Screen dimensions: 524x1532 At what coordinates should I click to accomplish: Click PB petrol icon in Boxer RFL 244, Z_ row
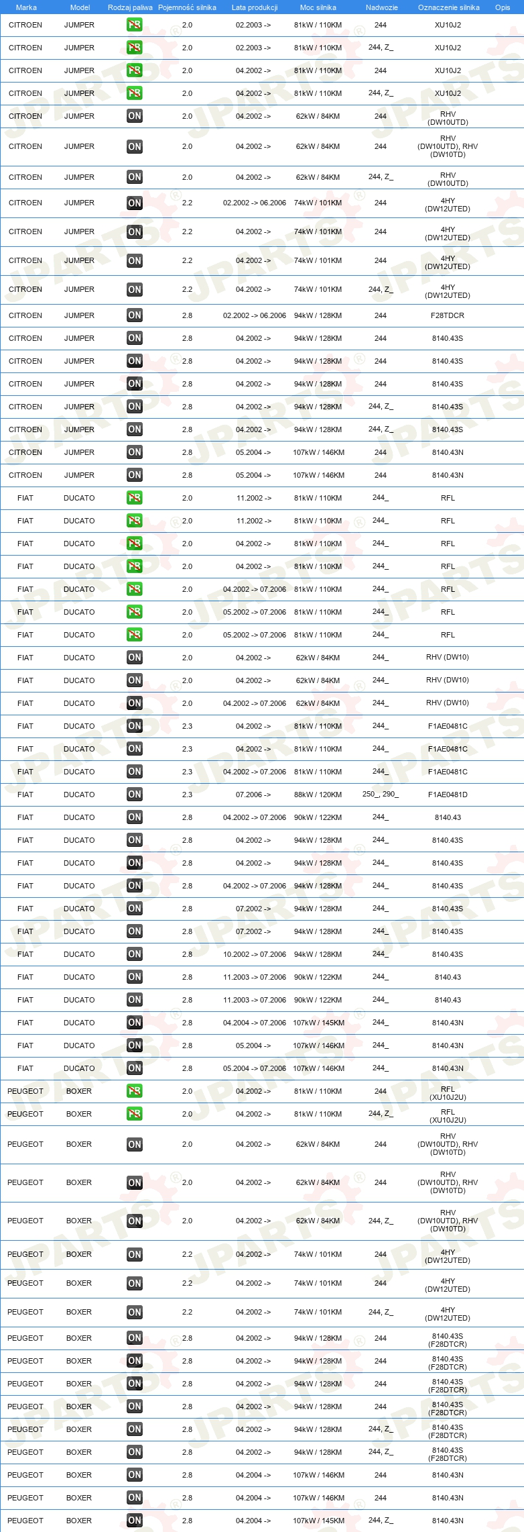click(x=135, y=1114)
